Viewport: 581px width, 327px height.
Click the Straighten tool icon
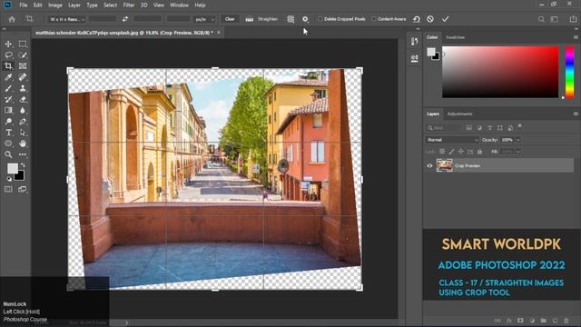pyautogui.click(x=250, y=19)
